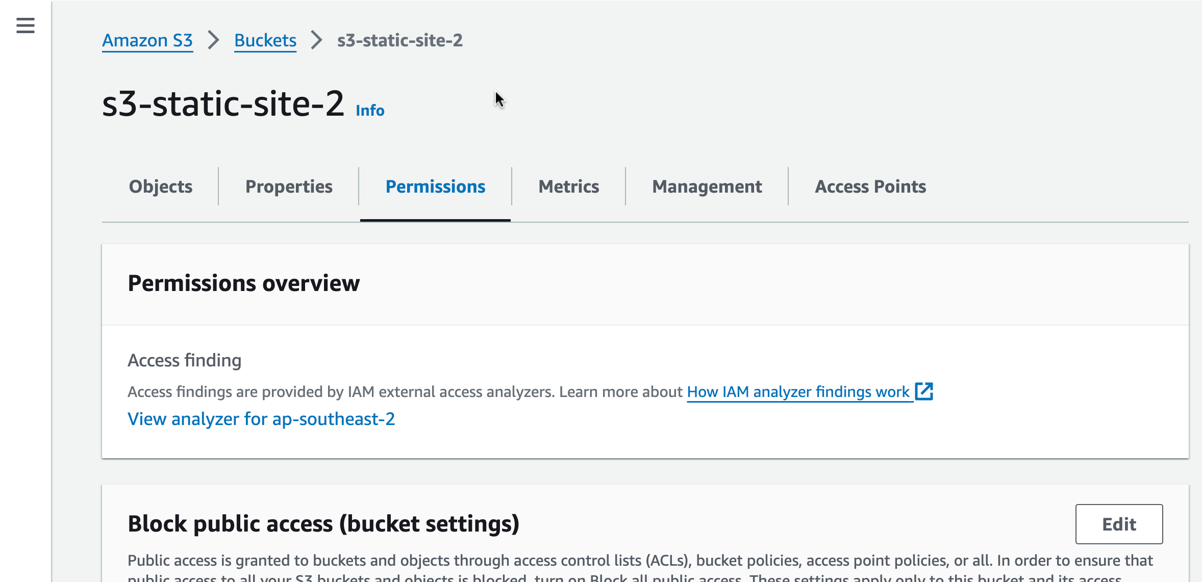Open the Management tab
1202x582 pixels.
[707, 187]
